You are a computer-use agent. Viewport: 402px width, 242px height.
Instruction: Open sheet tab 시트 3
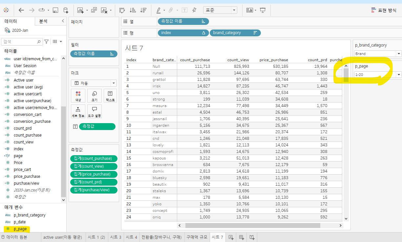tap(116, 237)
